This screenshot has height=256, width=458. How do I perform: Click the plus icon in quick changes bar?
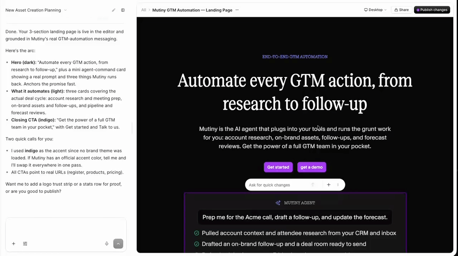[x=329, y=185]
